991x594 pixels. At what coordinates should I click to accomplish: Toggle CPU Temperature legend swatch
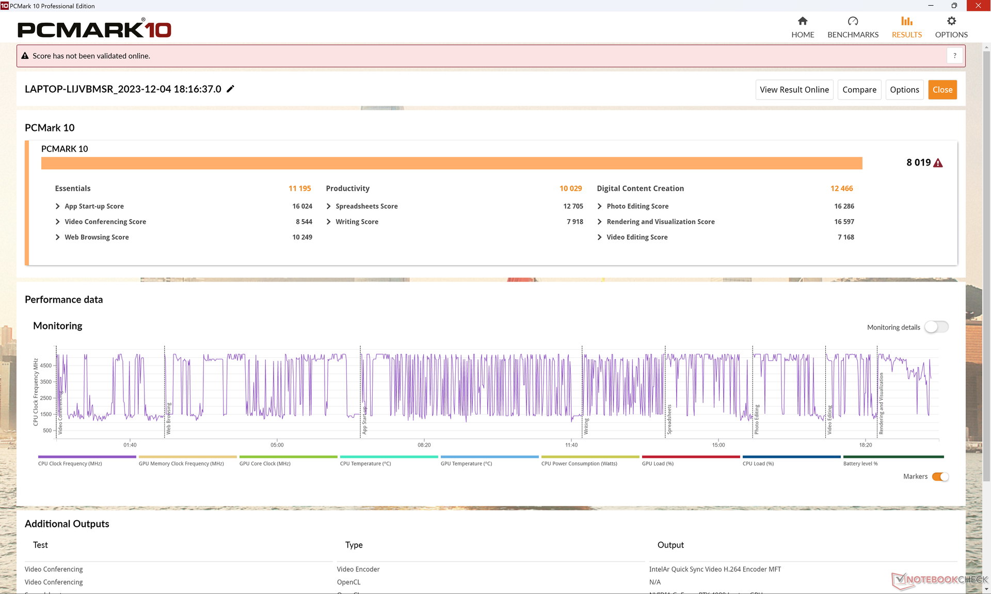coord(389,457)
